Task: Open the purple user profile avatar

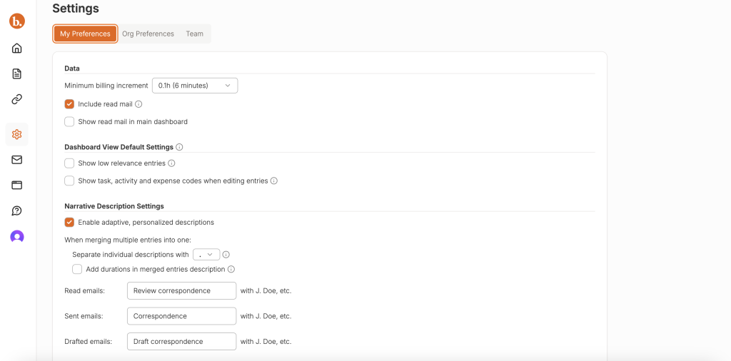Action: 16,237
